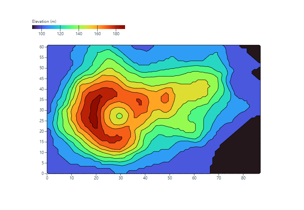This screenshot has height=210, width=304.
Task: Click the 100 label on the legend
Action: [x=41, y=34]
